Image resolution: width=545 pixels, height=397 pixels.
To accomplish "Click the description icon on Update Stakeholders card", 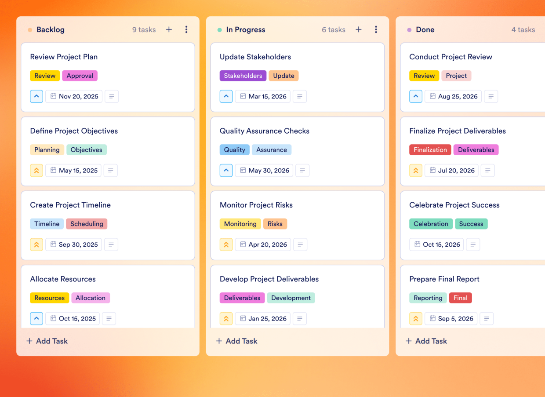I will pyautogui.click(x=300, y=96).
